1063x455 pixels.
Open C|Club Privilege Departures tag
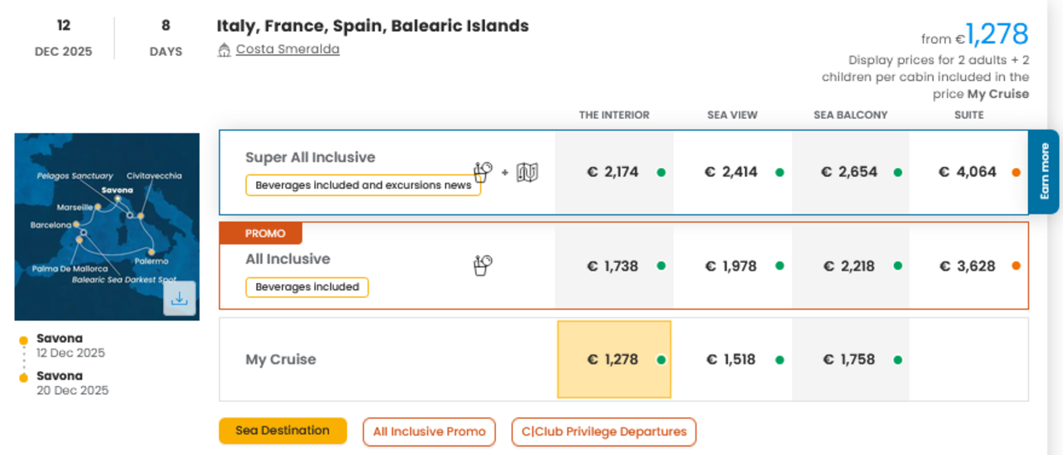point(604,432)
